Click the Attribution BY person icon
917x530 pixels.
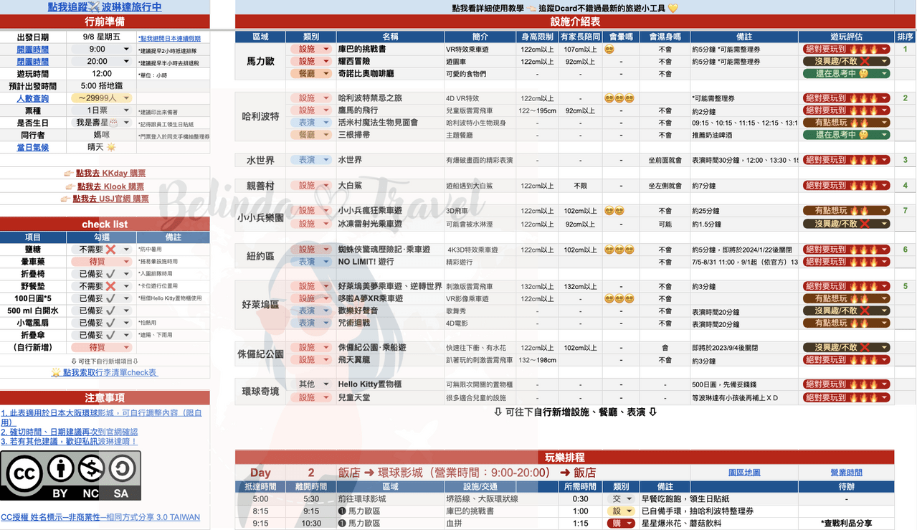(x=60, y=469)
